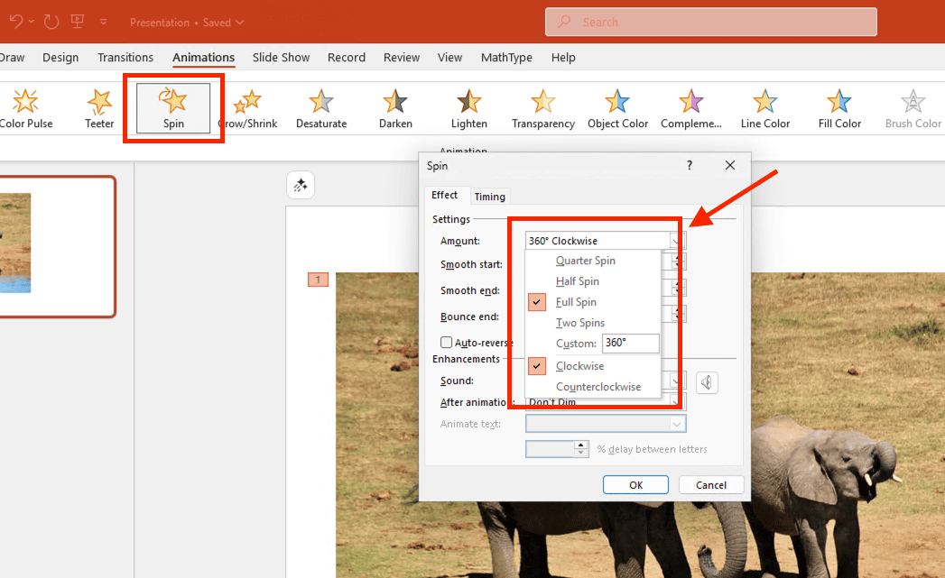Image resolution: width=945 pixels, height=578 pixels.
Task: Select Counterclockwise spin direction
Action: click(x=598, y=387)
